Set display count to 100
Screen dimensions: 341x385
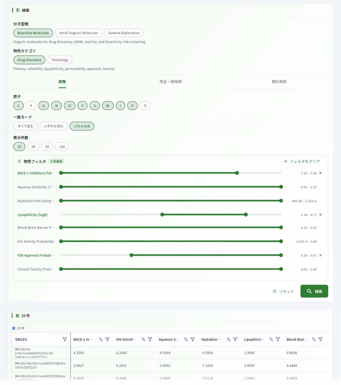tap(62, 147)
